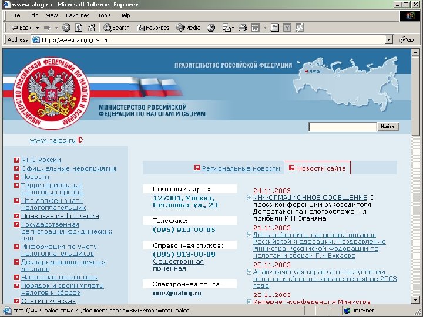
Task: Stop page loading with the Stop icon
Action: click(x=66, y=28)
